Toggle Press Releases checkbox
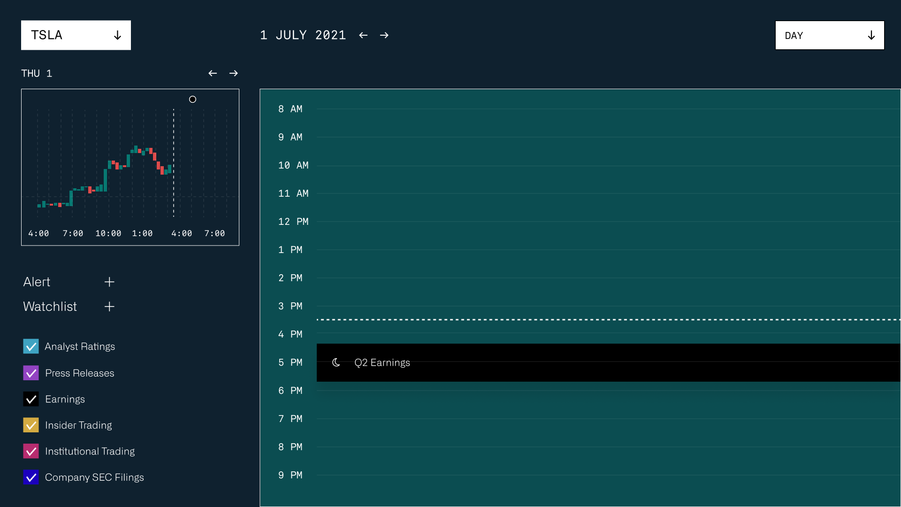Viewport: 901px width, 507px height. point(31,373)
